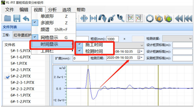Viewport: 194px width, 107px height.
Task: Toggle the 施工时间 checkbox in submenu
Action: pos(80,45)
